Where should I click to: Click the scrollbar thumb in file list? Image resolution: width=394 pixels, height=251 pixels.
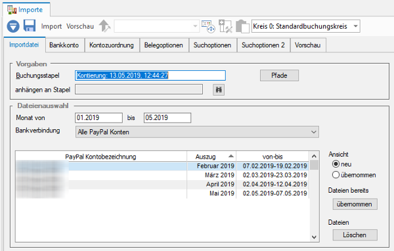(314, 165)
